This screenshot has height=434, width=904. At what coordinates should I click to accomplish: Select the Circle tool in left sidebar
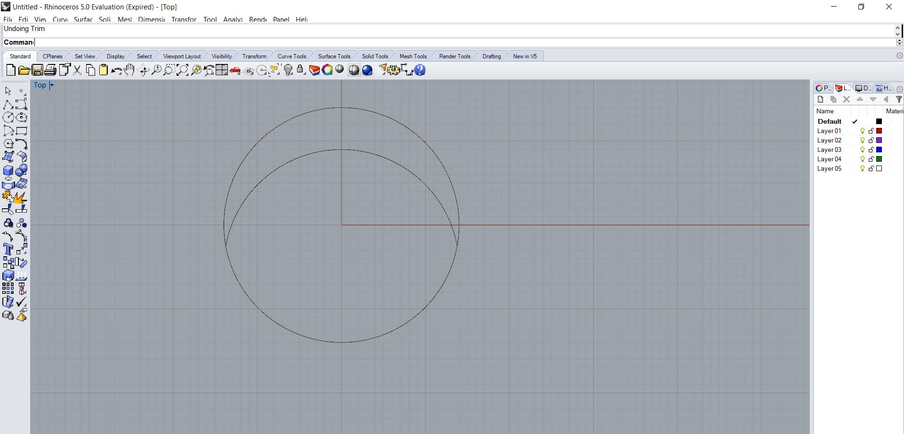pos(8,118)
